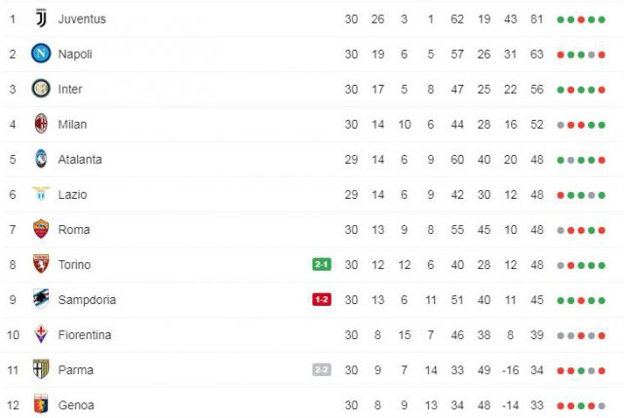Click Milan's first grey form dot
Image resolution: width=624 pixels, height=418 pixels.
(561, 126)
